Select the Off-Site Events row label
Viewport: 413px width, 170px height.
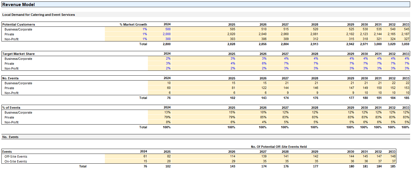pyautogui.click(x=16, y=156)
